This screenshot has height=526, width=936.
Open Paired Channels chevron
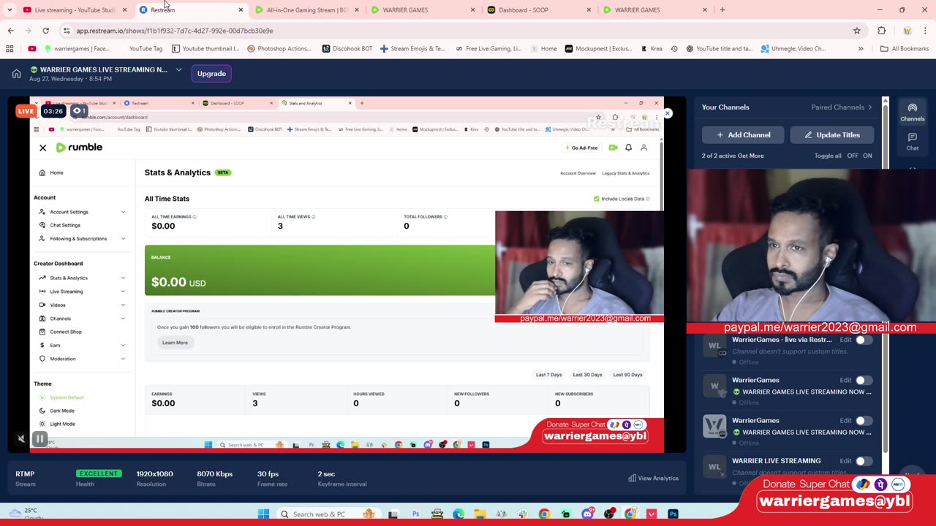pyautogui.click(x=869, y=107)
